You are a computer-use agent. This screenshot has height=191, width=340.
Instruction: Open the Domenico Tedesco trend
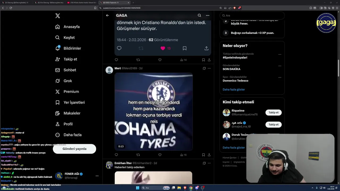tap(235, 81)
